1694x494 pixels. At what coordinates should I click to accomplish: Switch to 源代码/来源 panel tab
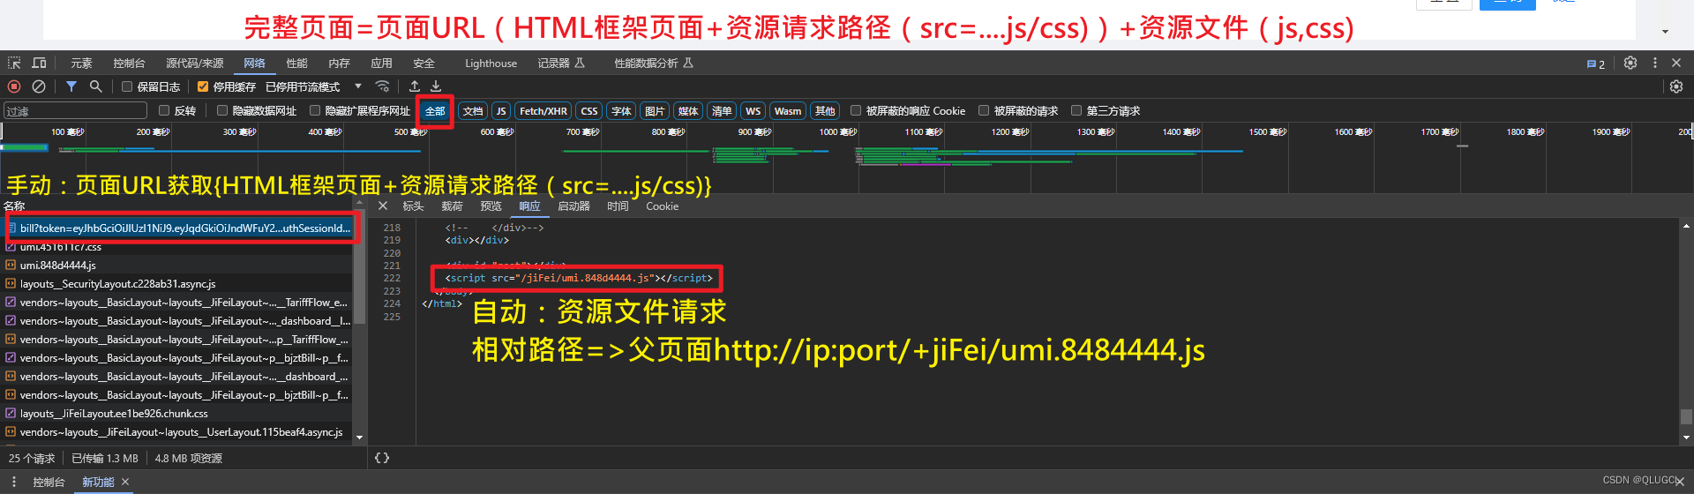pyautogui.click(x=195, y=64)
